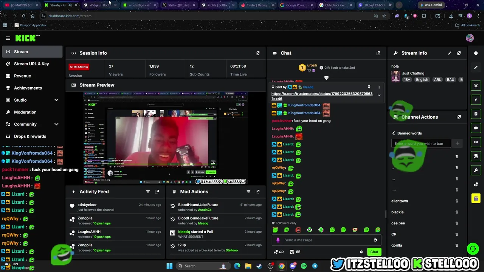The image size is (484, 272).
Task: Pop out the Stream info panel
Action: pos(459,53)
